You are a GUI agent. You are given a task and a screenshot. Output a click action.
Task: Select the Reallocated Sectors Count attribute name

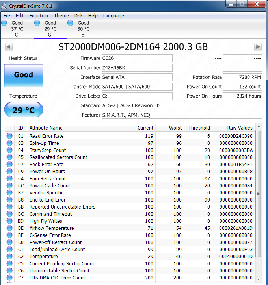(x=58, y=157)
